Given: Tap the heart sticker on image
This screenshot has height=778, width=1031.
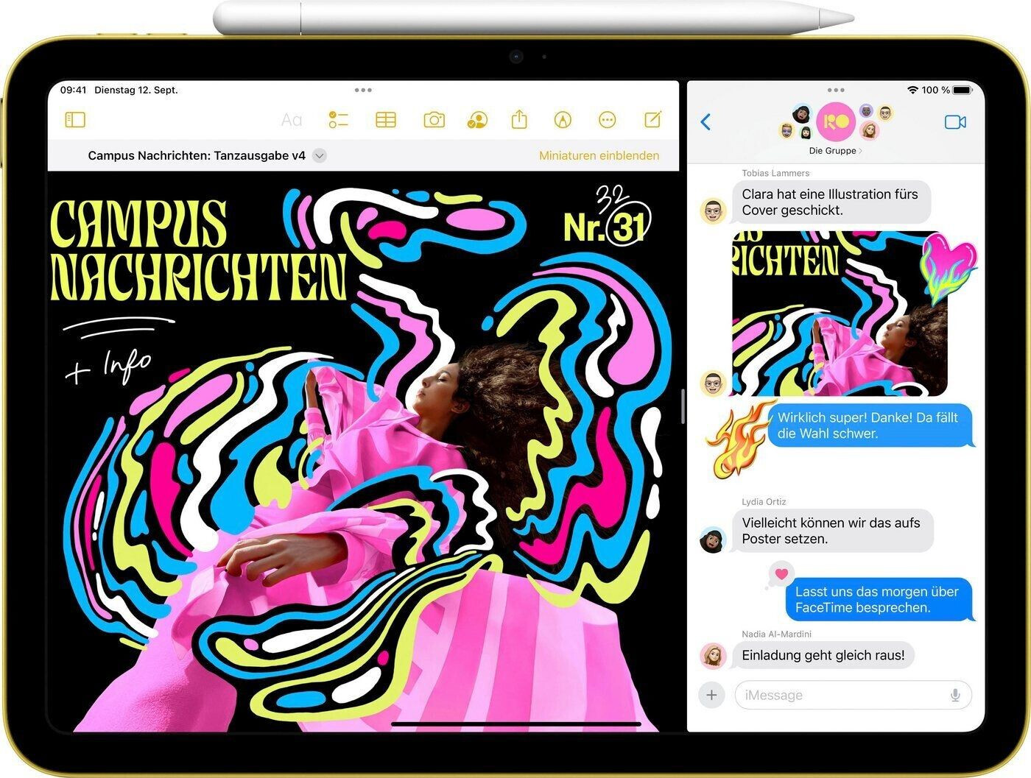Looking at the screenshot, I should tap(949, 268).
